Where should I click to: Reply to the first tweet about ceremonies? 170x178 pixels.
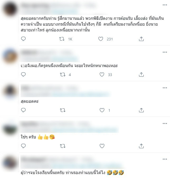point(23,39)
